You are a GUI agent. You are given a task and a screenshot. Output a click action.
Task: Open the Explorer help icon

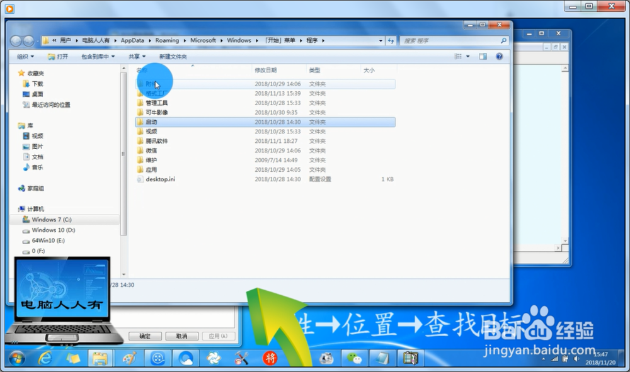tap(499, 57)
